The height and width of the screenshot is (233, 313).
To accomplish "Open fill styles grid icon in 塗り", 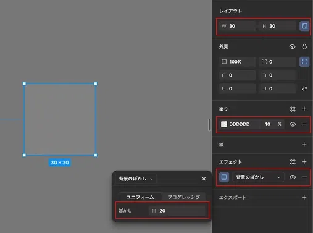I will tap(293, 109).
